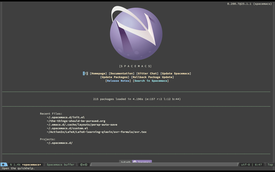
Task: Click the circled-E editing style icon in modeline
Action: [81, 164]
